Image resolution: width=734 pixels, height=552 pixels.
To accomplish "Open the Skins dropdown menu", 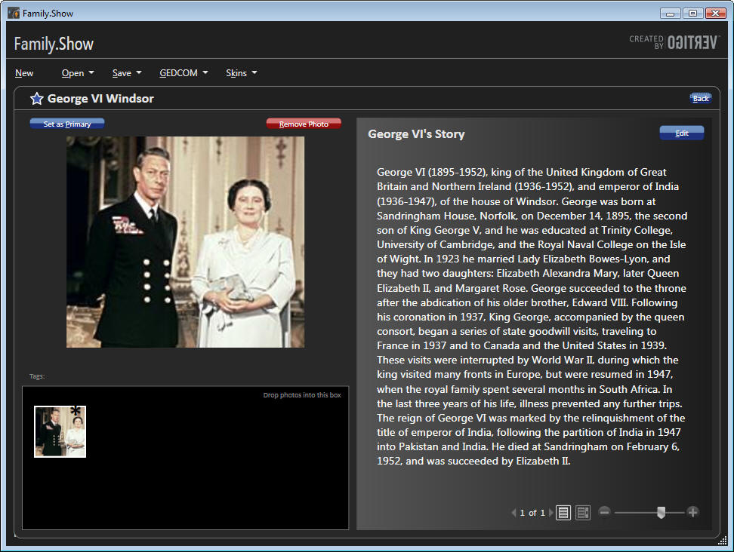I will tap(242, 73).
